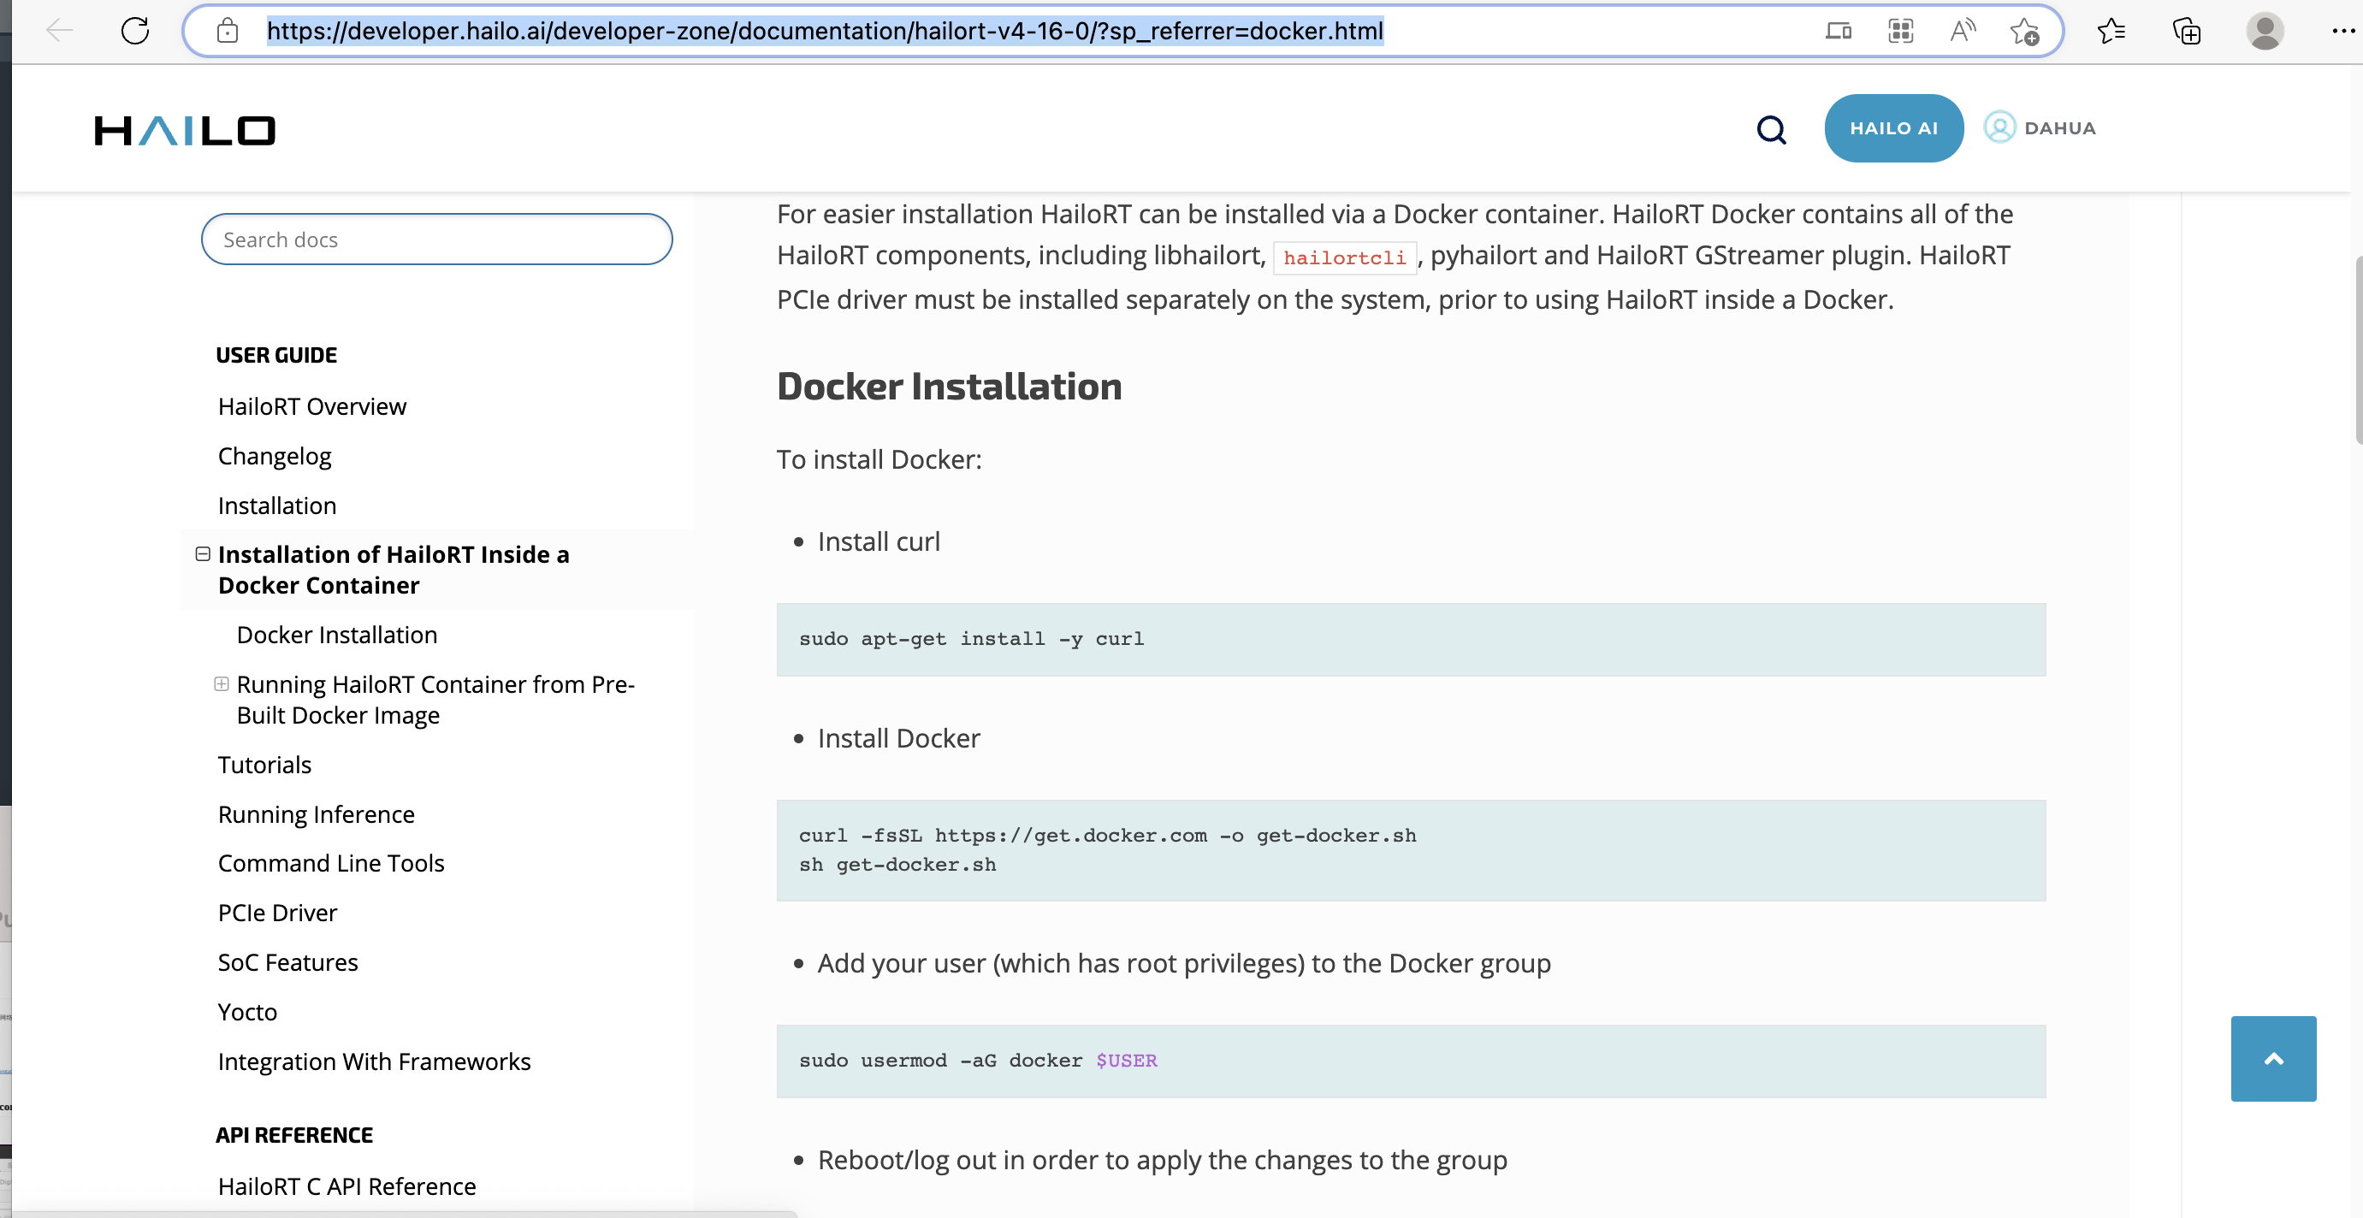Click the HAILO logo

tap(185, 130)
